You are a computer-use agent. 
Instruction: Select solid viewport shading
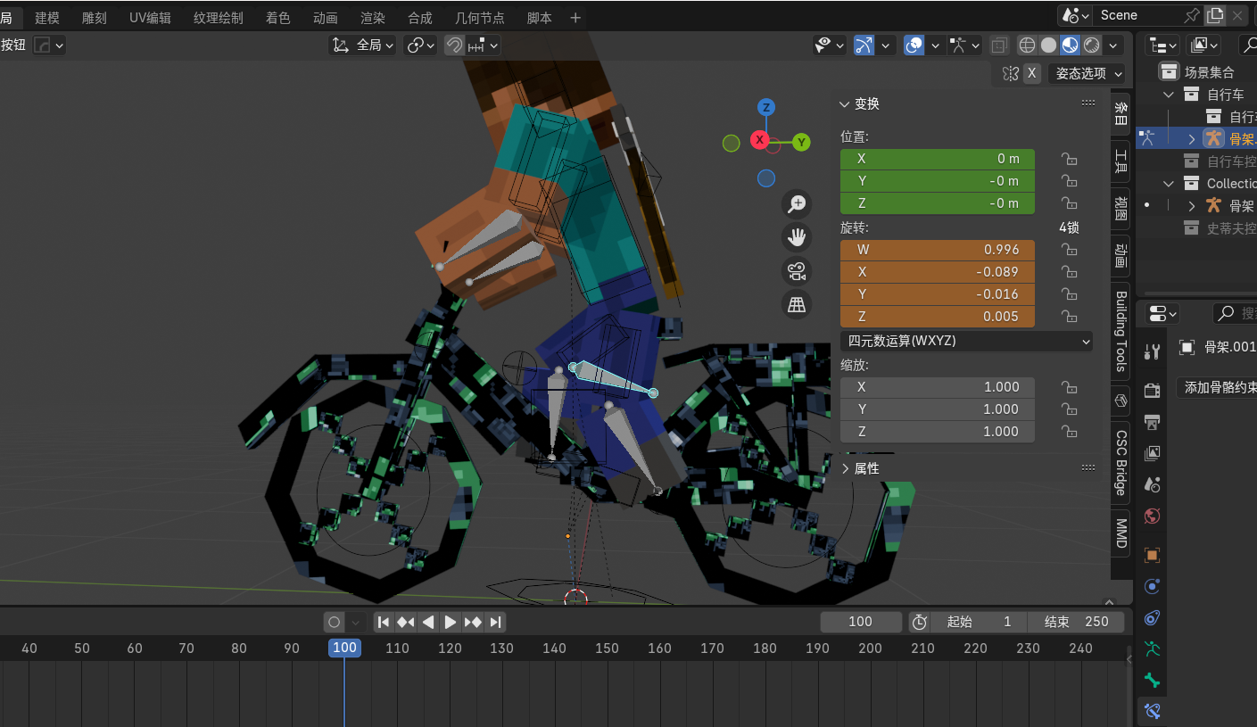coord(1048,45)
